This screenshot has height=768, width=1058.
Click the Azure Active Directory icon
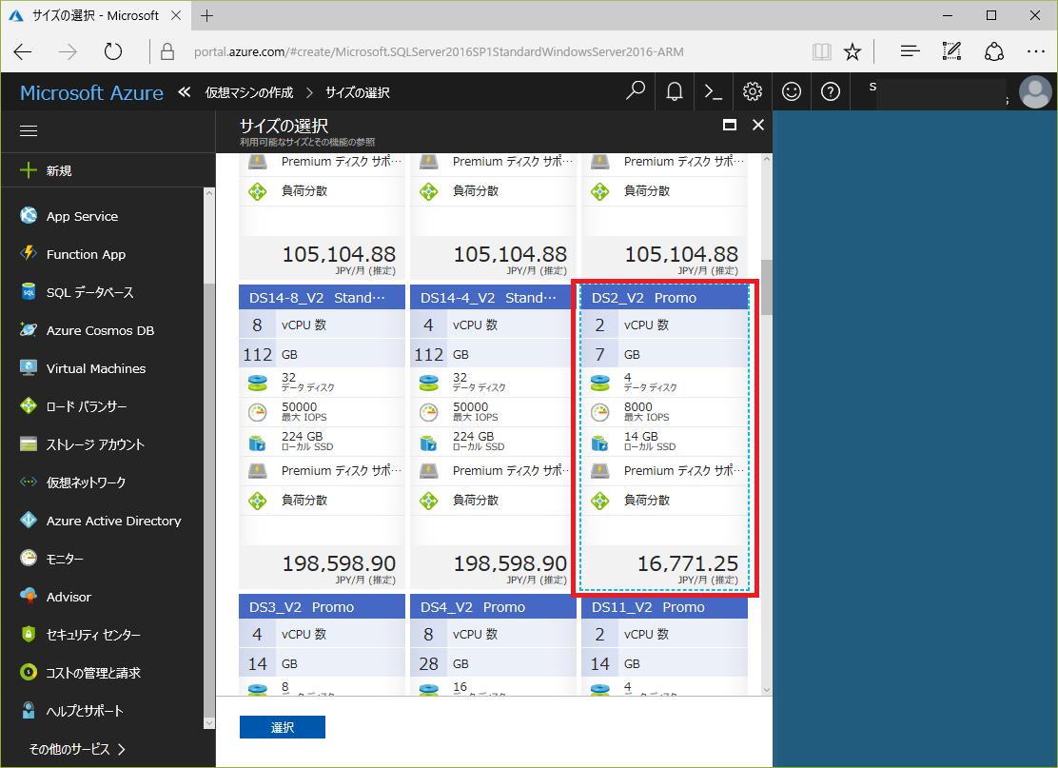tap(29, 521)
